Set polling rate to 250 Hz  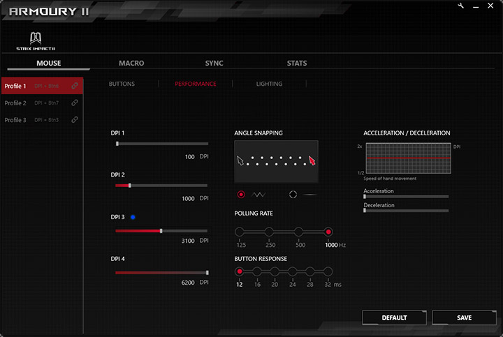(269, 232)
